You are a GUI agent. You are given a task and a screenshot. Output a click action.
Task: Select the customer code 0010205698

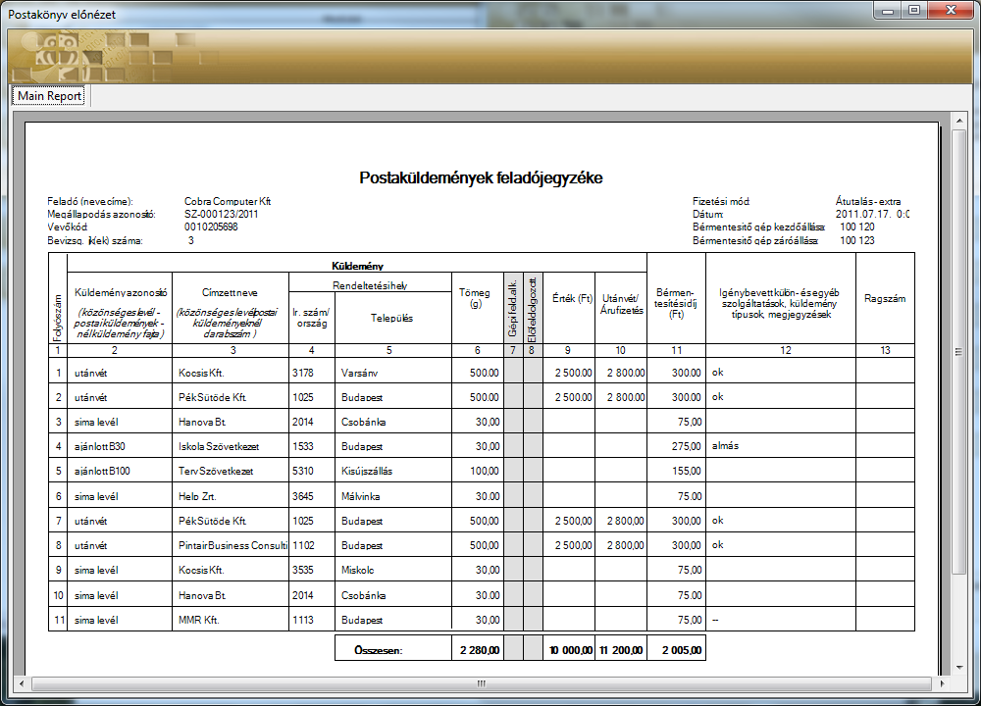coord(211,227)
